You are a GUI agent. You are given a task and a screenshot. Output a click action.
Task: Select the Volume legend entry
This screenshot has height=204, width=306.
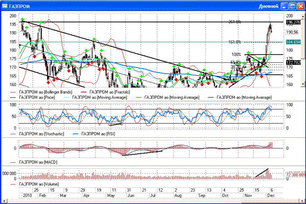pyautogui.click(x=39, y=184)
